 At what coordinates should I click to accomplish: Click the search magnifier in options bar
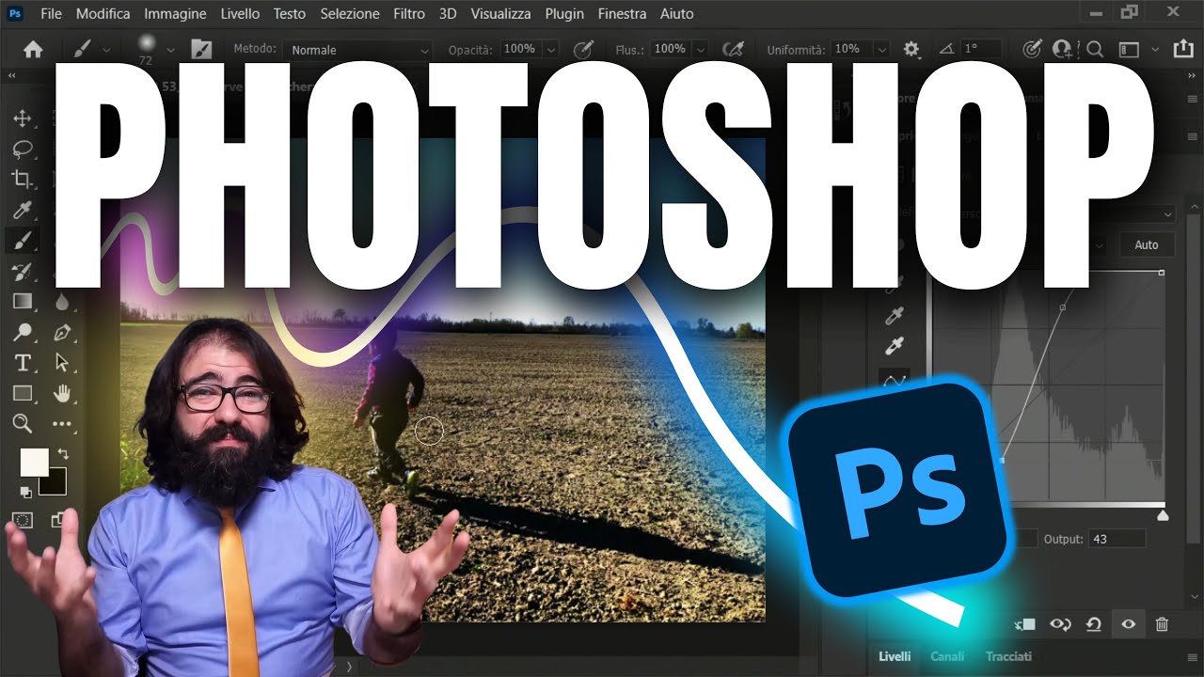coord(1095,49)
